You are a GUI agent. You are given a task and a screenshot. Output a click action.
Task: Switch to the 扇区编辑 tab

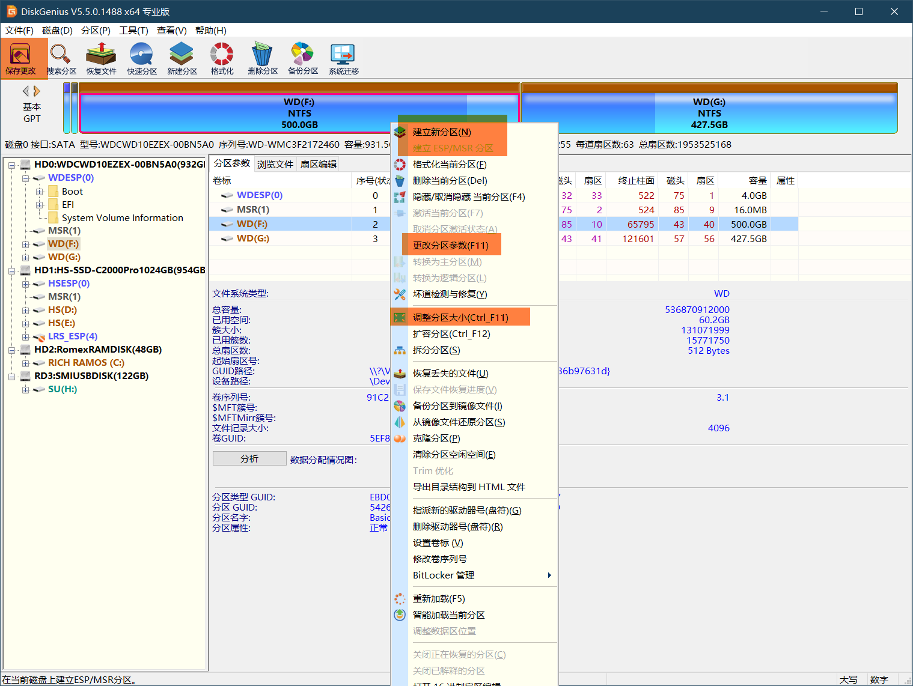pos(318,164)
